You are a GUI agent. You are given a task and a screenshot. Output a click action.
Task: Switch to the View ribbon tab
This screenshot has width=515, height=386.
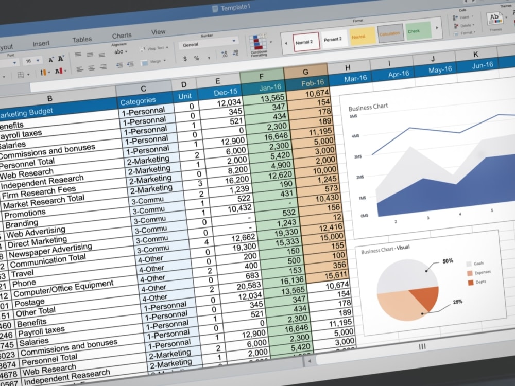[x=158, y=32]
